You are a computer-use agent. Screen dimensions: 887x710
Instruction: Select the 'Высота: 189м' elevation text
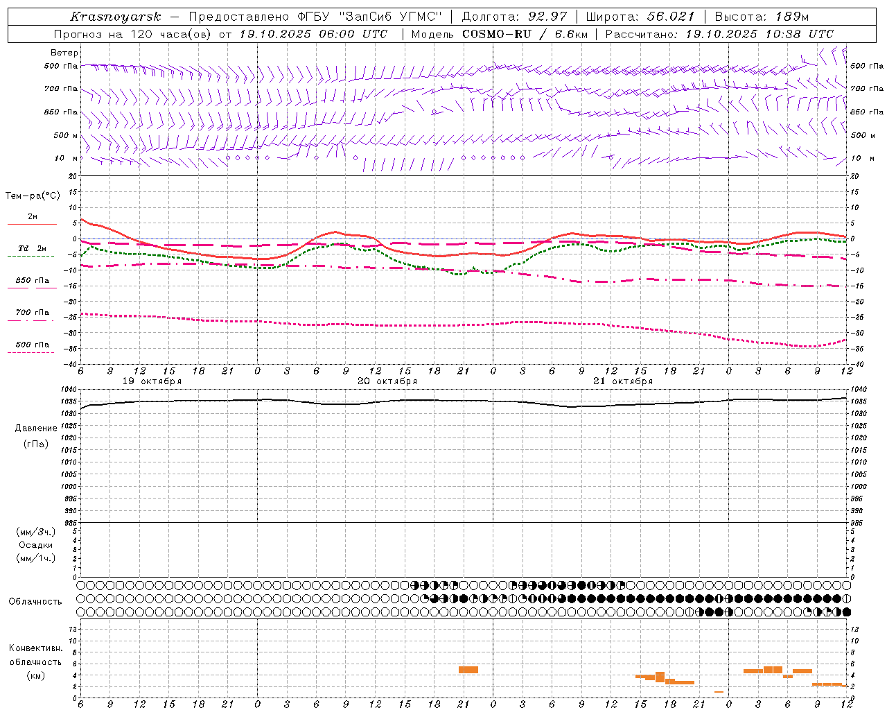[762, 17]
